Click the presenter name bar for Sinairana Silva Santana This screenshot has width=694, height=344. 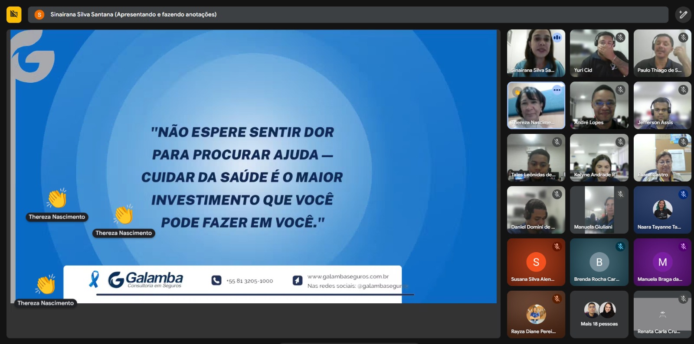coord(347,15)
